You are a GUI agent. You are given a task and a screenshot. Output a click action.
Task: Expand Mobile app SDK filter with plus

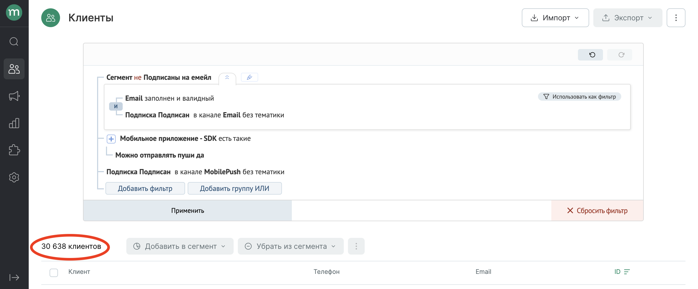pos(111,139)
